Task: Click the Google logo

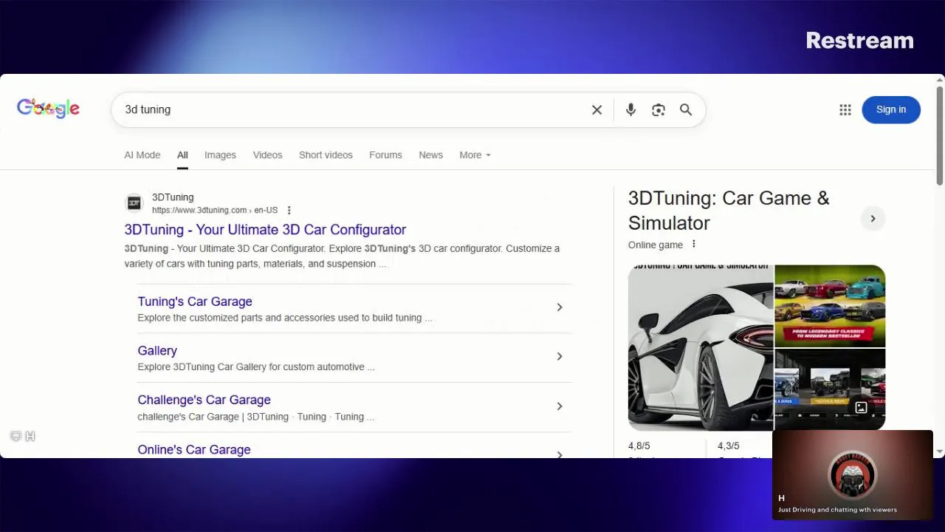Action: point(48,109)
